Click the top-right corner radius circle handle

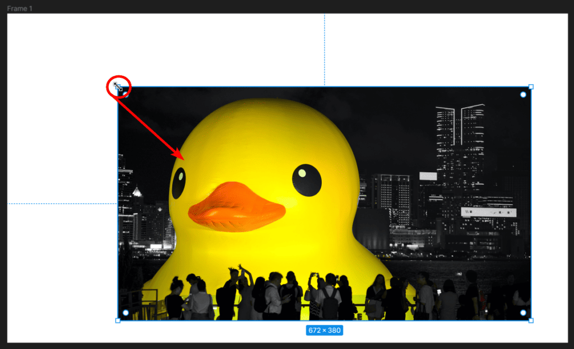coord(523,95)
